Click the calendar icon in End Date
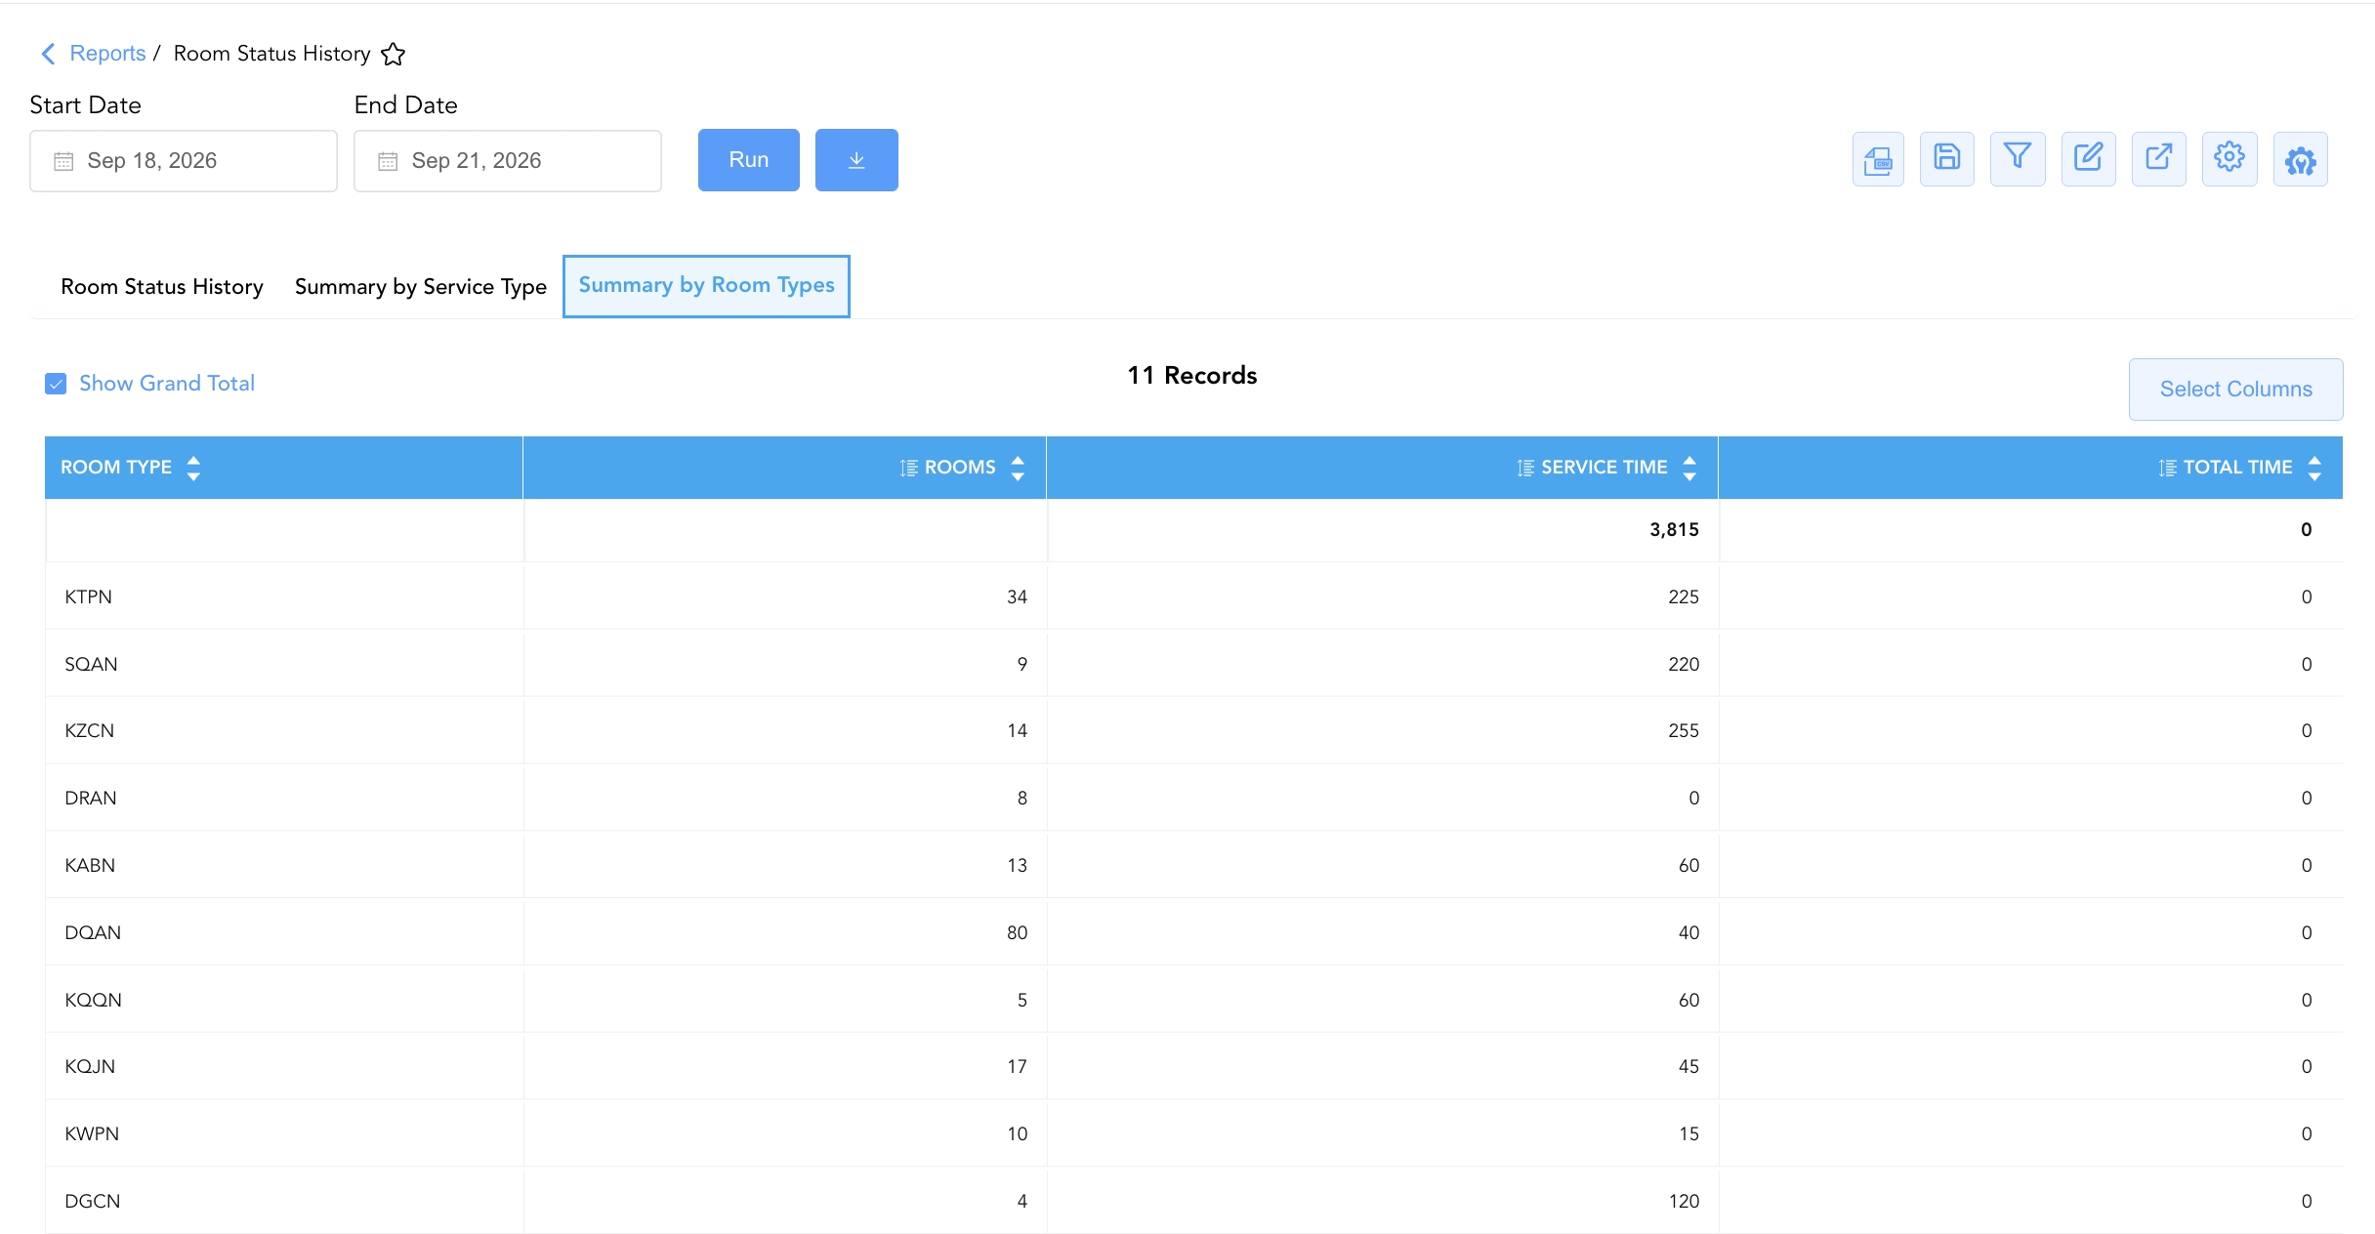 388,161
